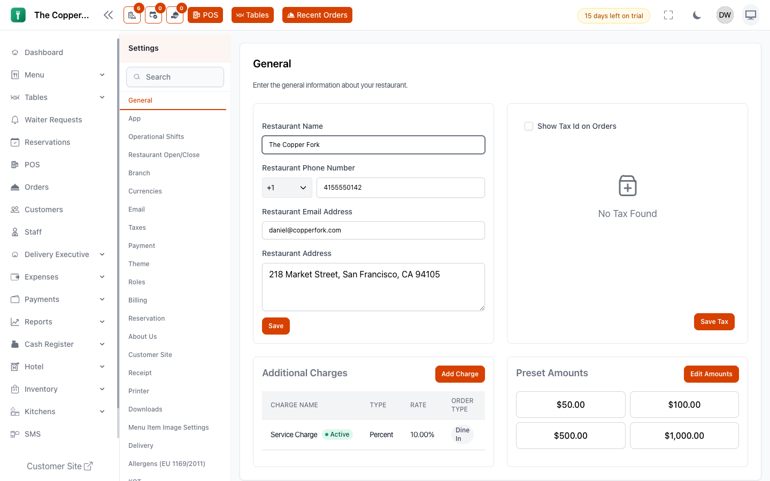Select the $500.00 preset amount
770x481 pixels.
(x=571, y=436)
